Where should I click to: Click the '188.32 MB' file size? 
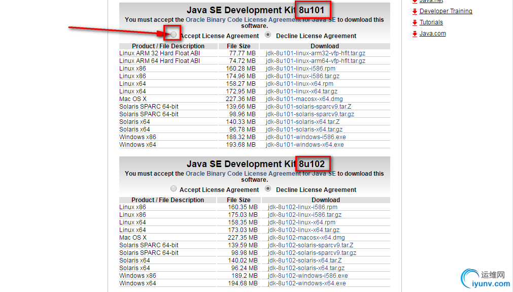click(241, 137)
